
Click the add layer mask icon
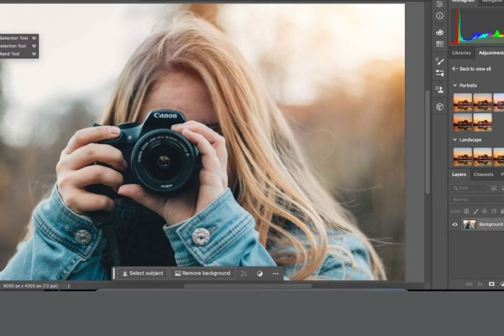(491, 284)
